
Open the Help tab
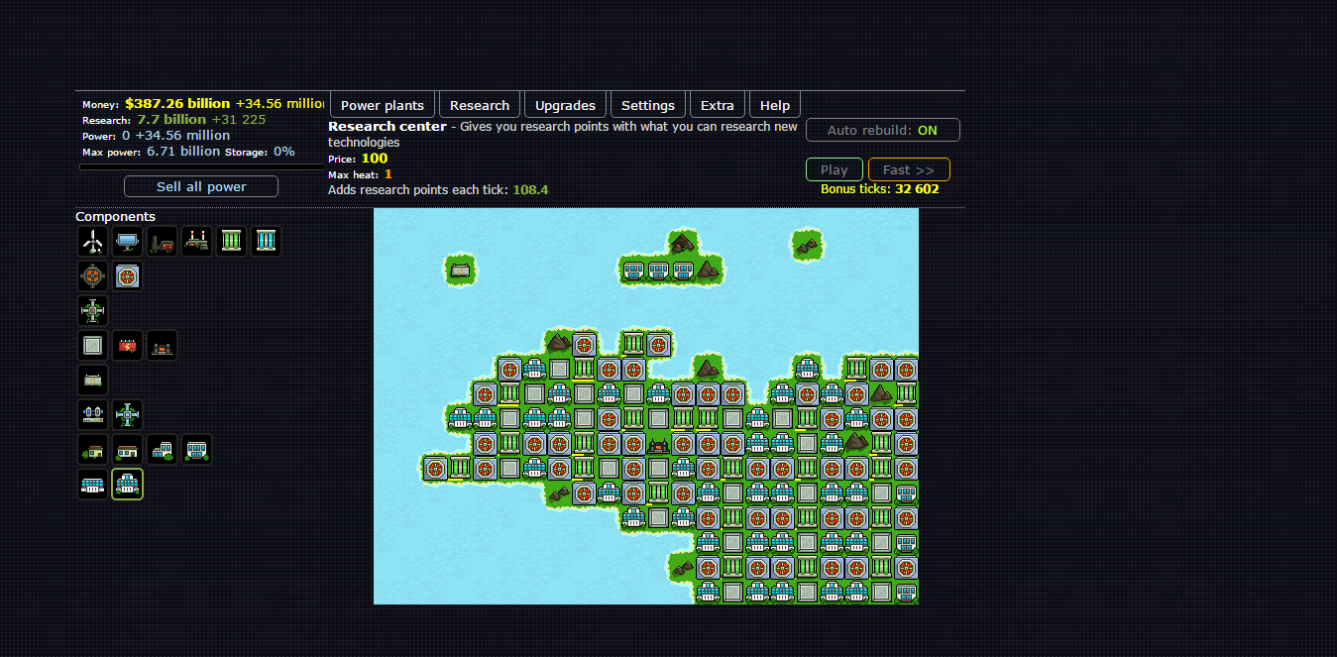pos(775,105)
